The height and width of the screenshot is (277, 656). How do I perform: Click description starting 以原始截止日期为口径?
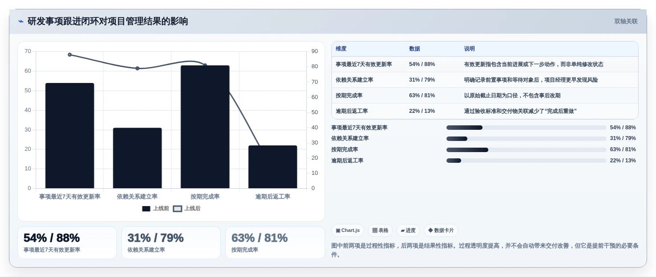tap(512, 95)
